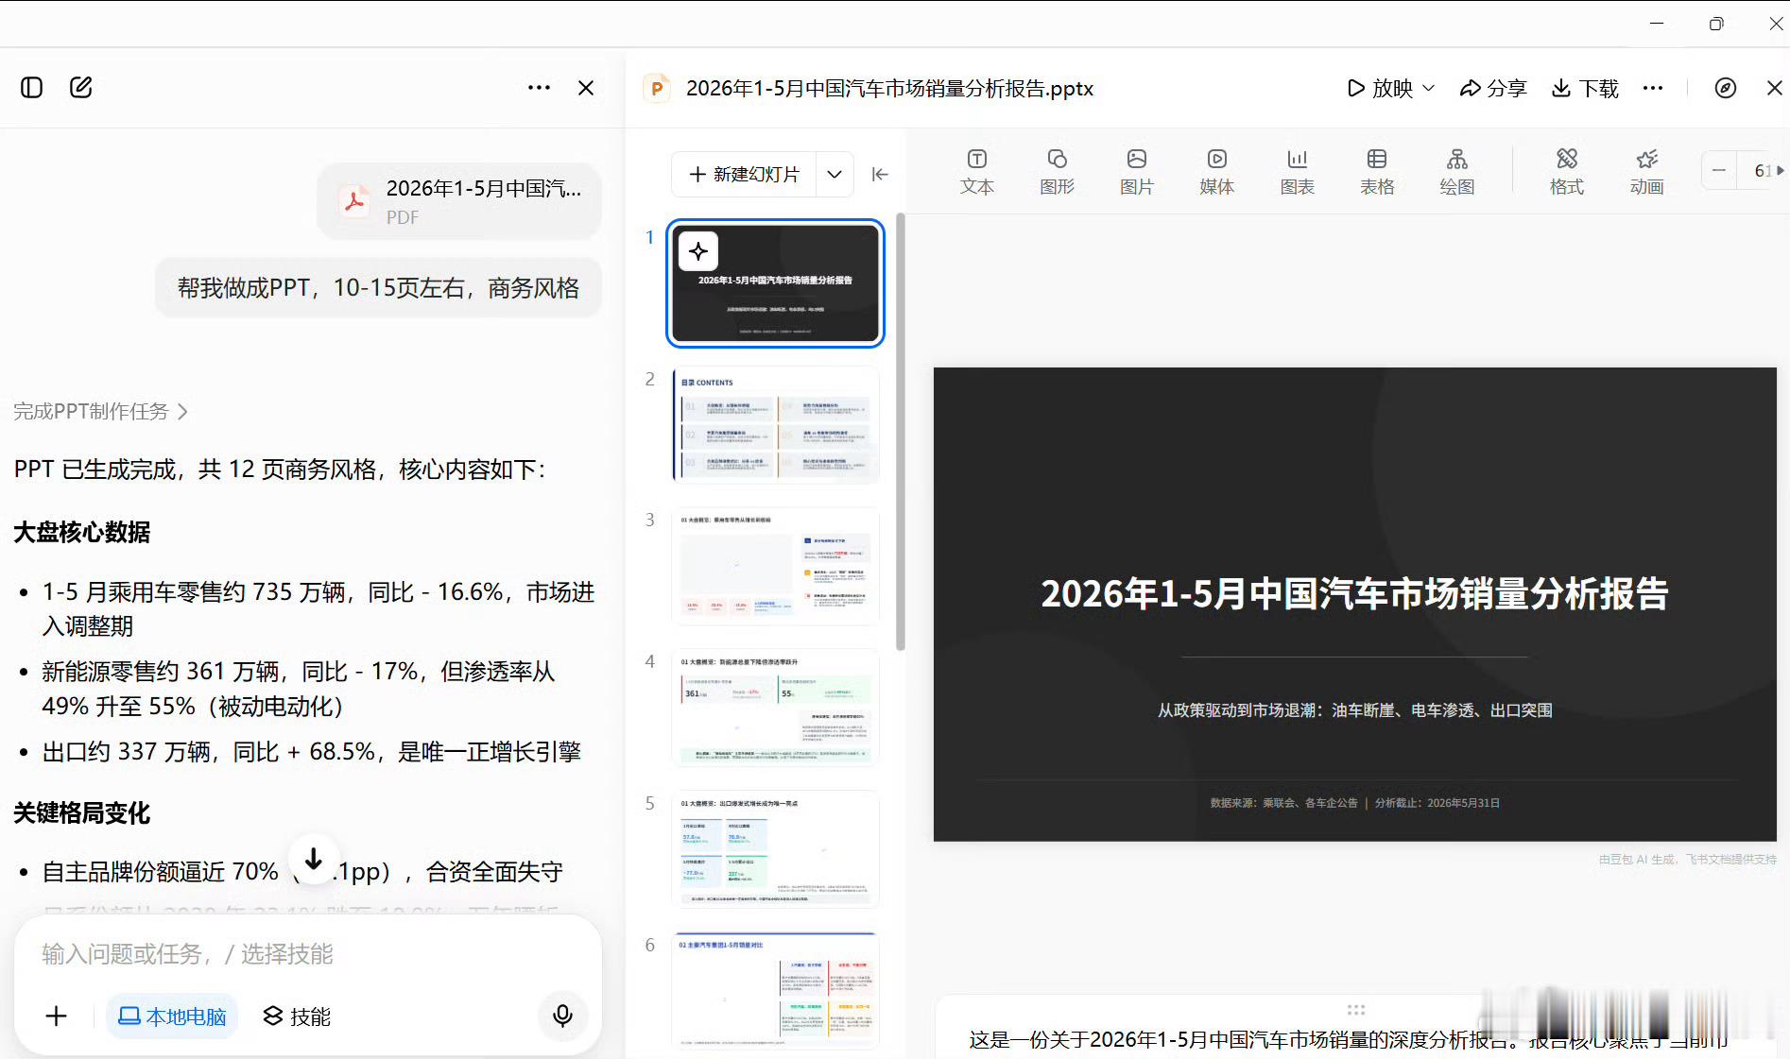Collapse the slide thumbnail panel
Viewport: 1790px width, 1059px height.
pos(880,175)
